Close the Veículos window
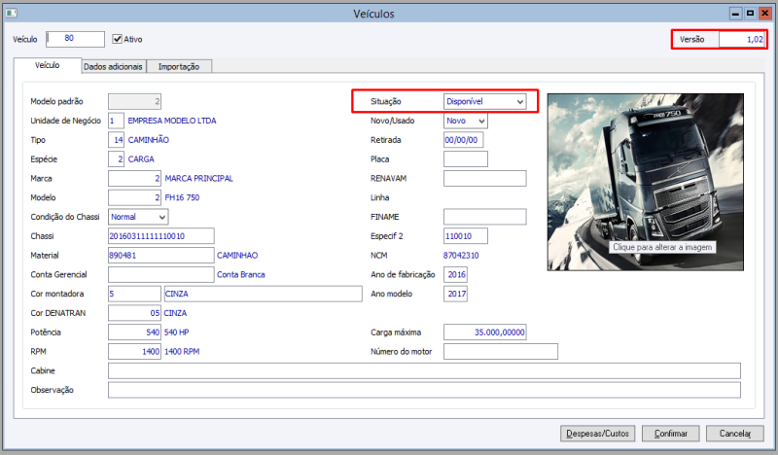Image resolution: width=778 pixels, height=455 pixels. (765, 14)
